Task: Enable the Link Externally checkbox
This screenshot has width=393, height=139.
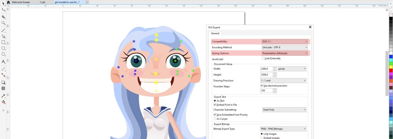Action: pos(263,58)
